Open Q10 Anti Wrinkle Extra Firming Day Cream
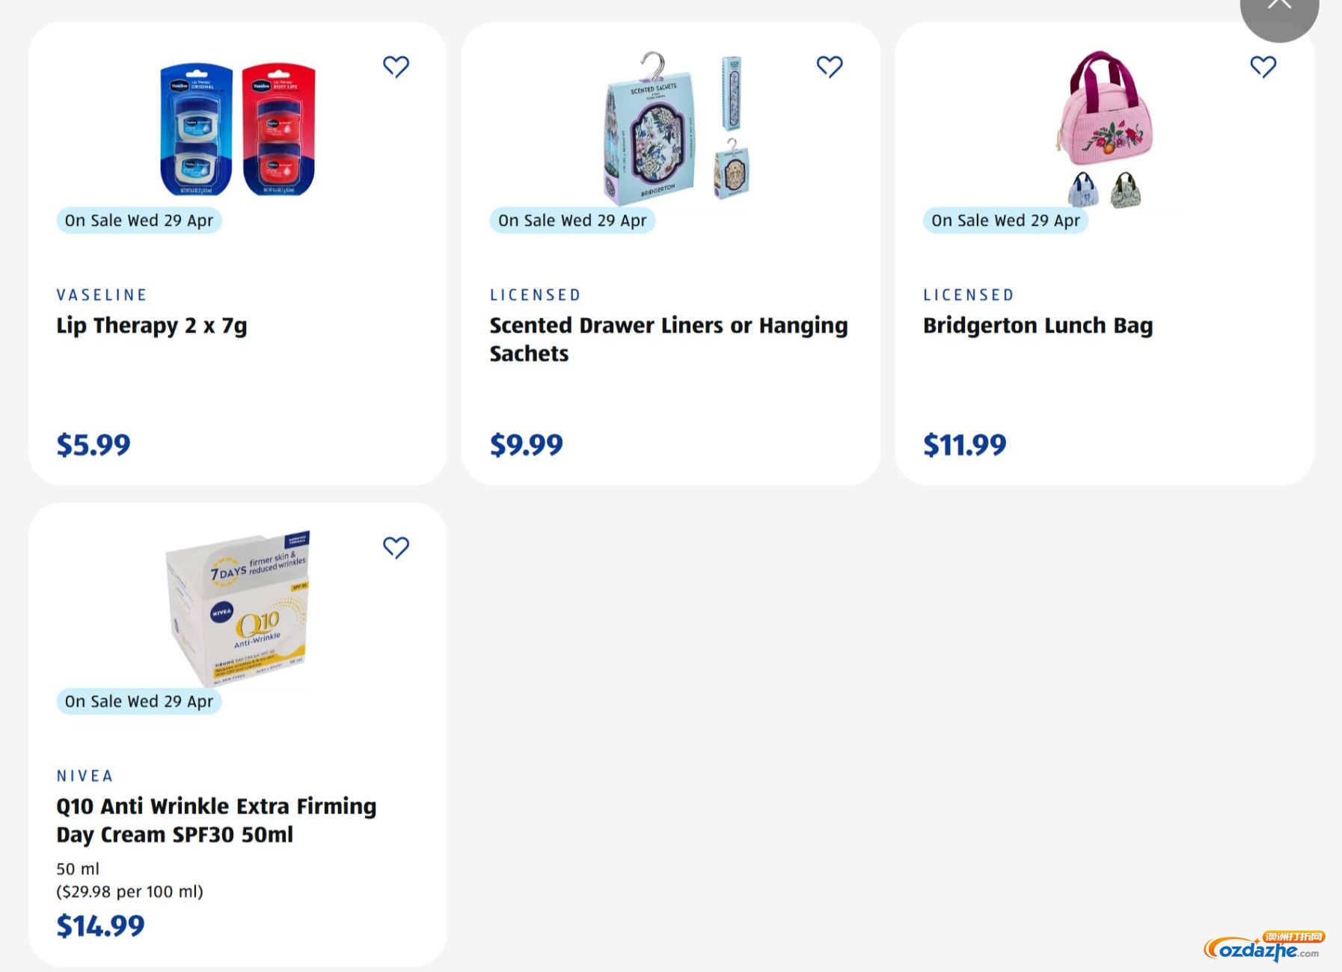This screenshot has width=1342, height=972. click(x=216, y=820)
